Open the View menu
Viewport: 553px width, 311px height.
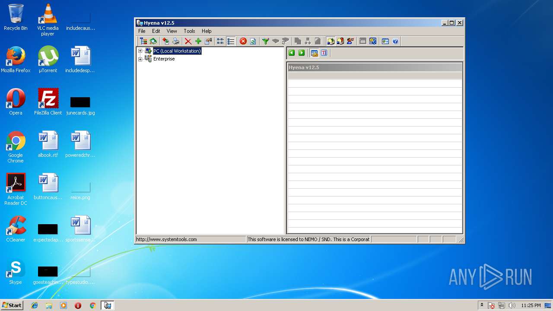click(172, 31)
